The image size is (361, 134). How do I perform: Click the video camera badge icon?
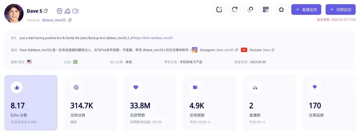click(x=76, y=11)
